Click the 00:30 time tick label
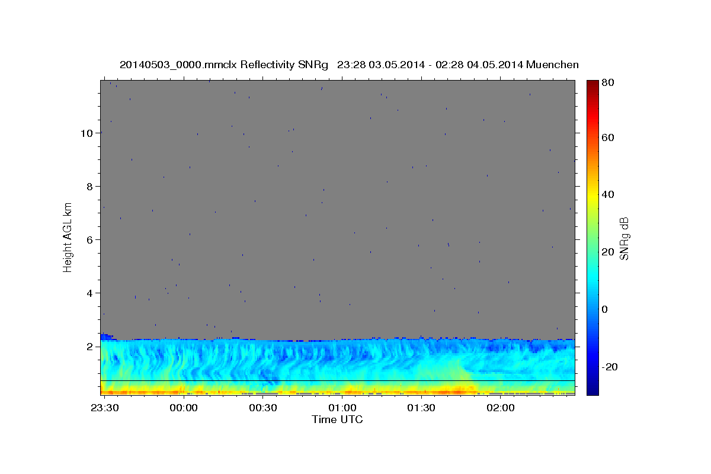The image size is (711, 474). (x=262, y=409)
